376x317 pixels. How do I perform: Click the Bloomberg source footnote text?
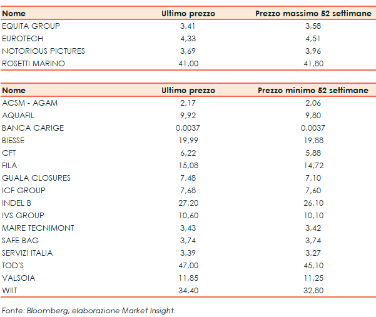(x=88, y=310)
